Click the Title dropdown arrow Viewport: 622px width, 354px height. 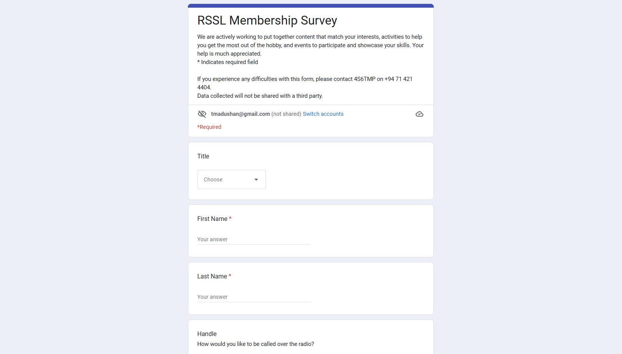coord(256,179)
